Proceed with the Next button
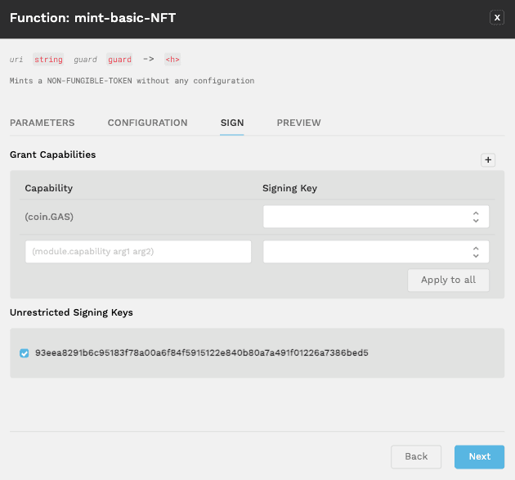This screenshot has height=480, width=515. (479, 456)
